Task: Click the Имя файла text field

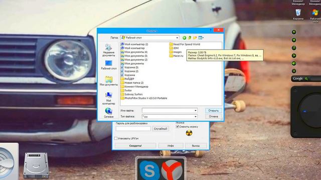Action: pos(168,110)
